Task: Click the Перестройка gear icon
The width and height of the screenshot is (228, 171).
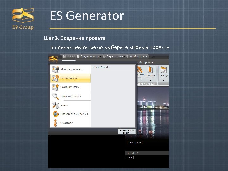Action: click(x=104, y=56)
